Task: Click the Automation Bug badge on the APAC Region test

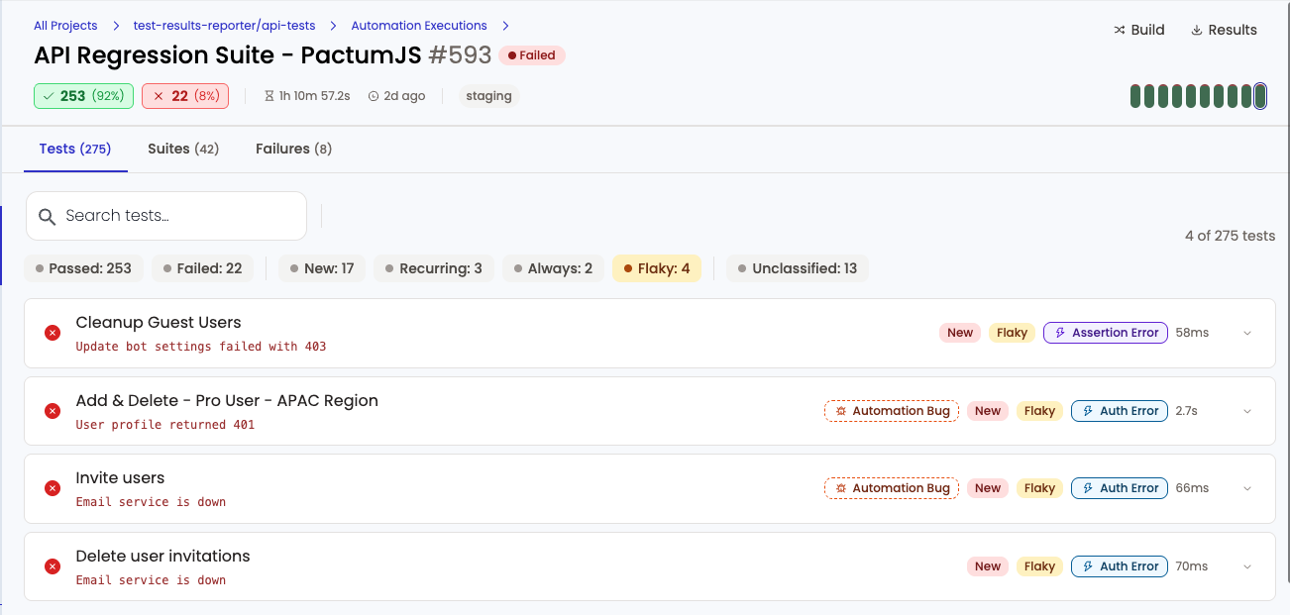Action: coord(891,410)
